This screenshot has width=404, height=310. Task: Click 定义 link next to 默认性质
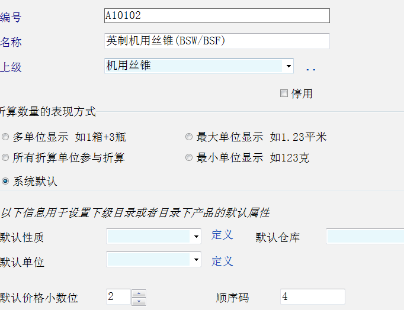222,235
